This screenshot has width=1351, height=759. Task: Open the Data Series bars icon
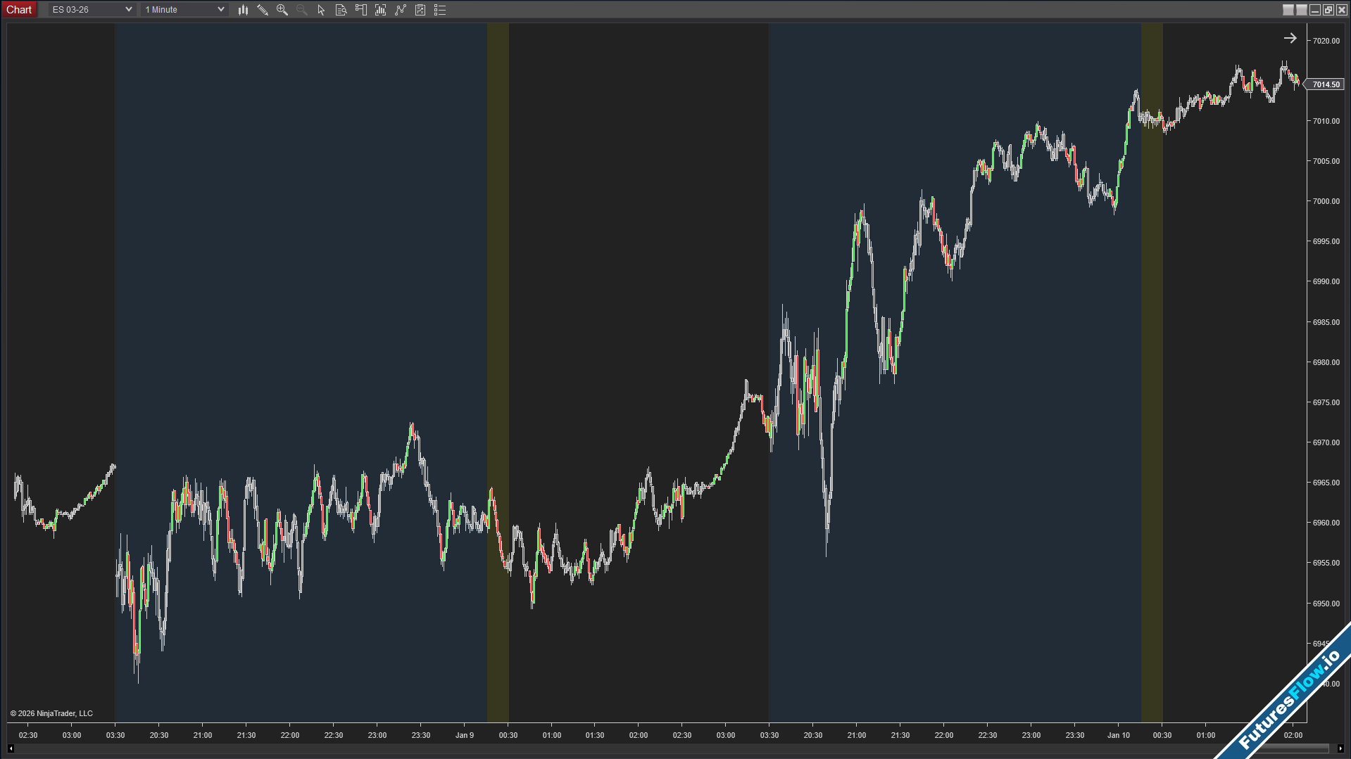(x=381, y=10)
